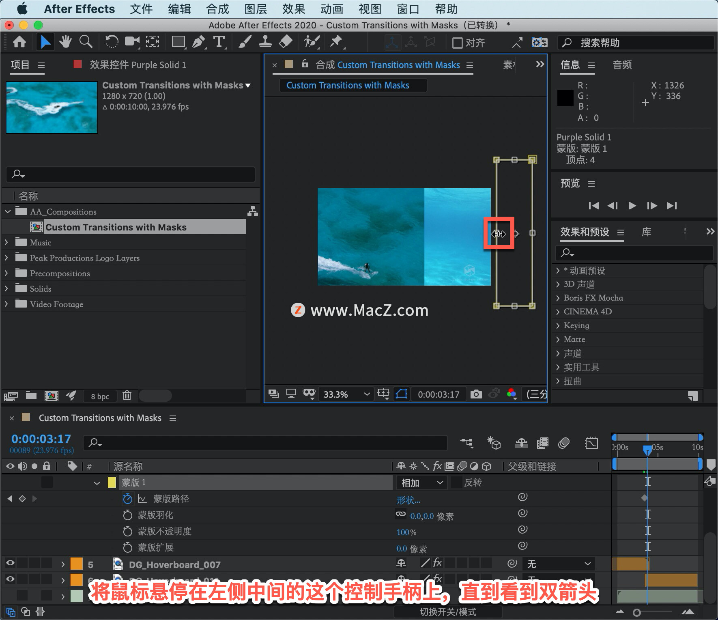718x620 pixels.
Task: Click the show channel color icon
Action: [x=512, y=394]
